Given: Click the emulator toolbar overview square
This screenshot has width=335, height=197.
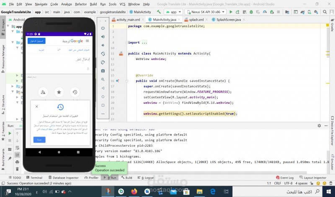Looking at the screenshot, I should [x=103, y=105].
